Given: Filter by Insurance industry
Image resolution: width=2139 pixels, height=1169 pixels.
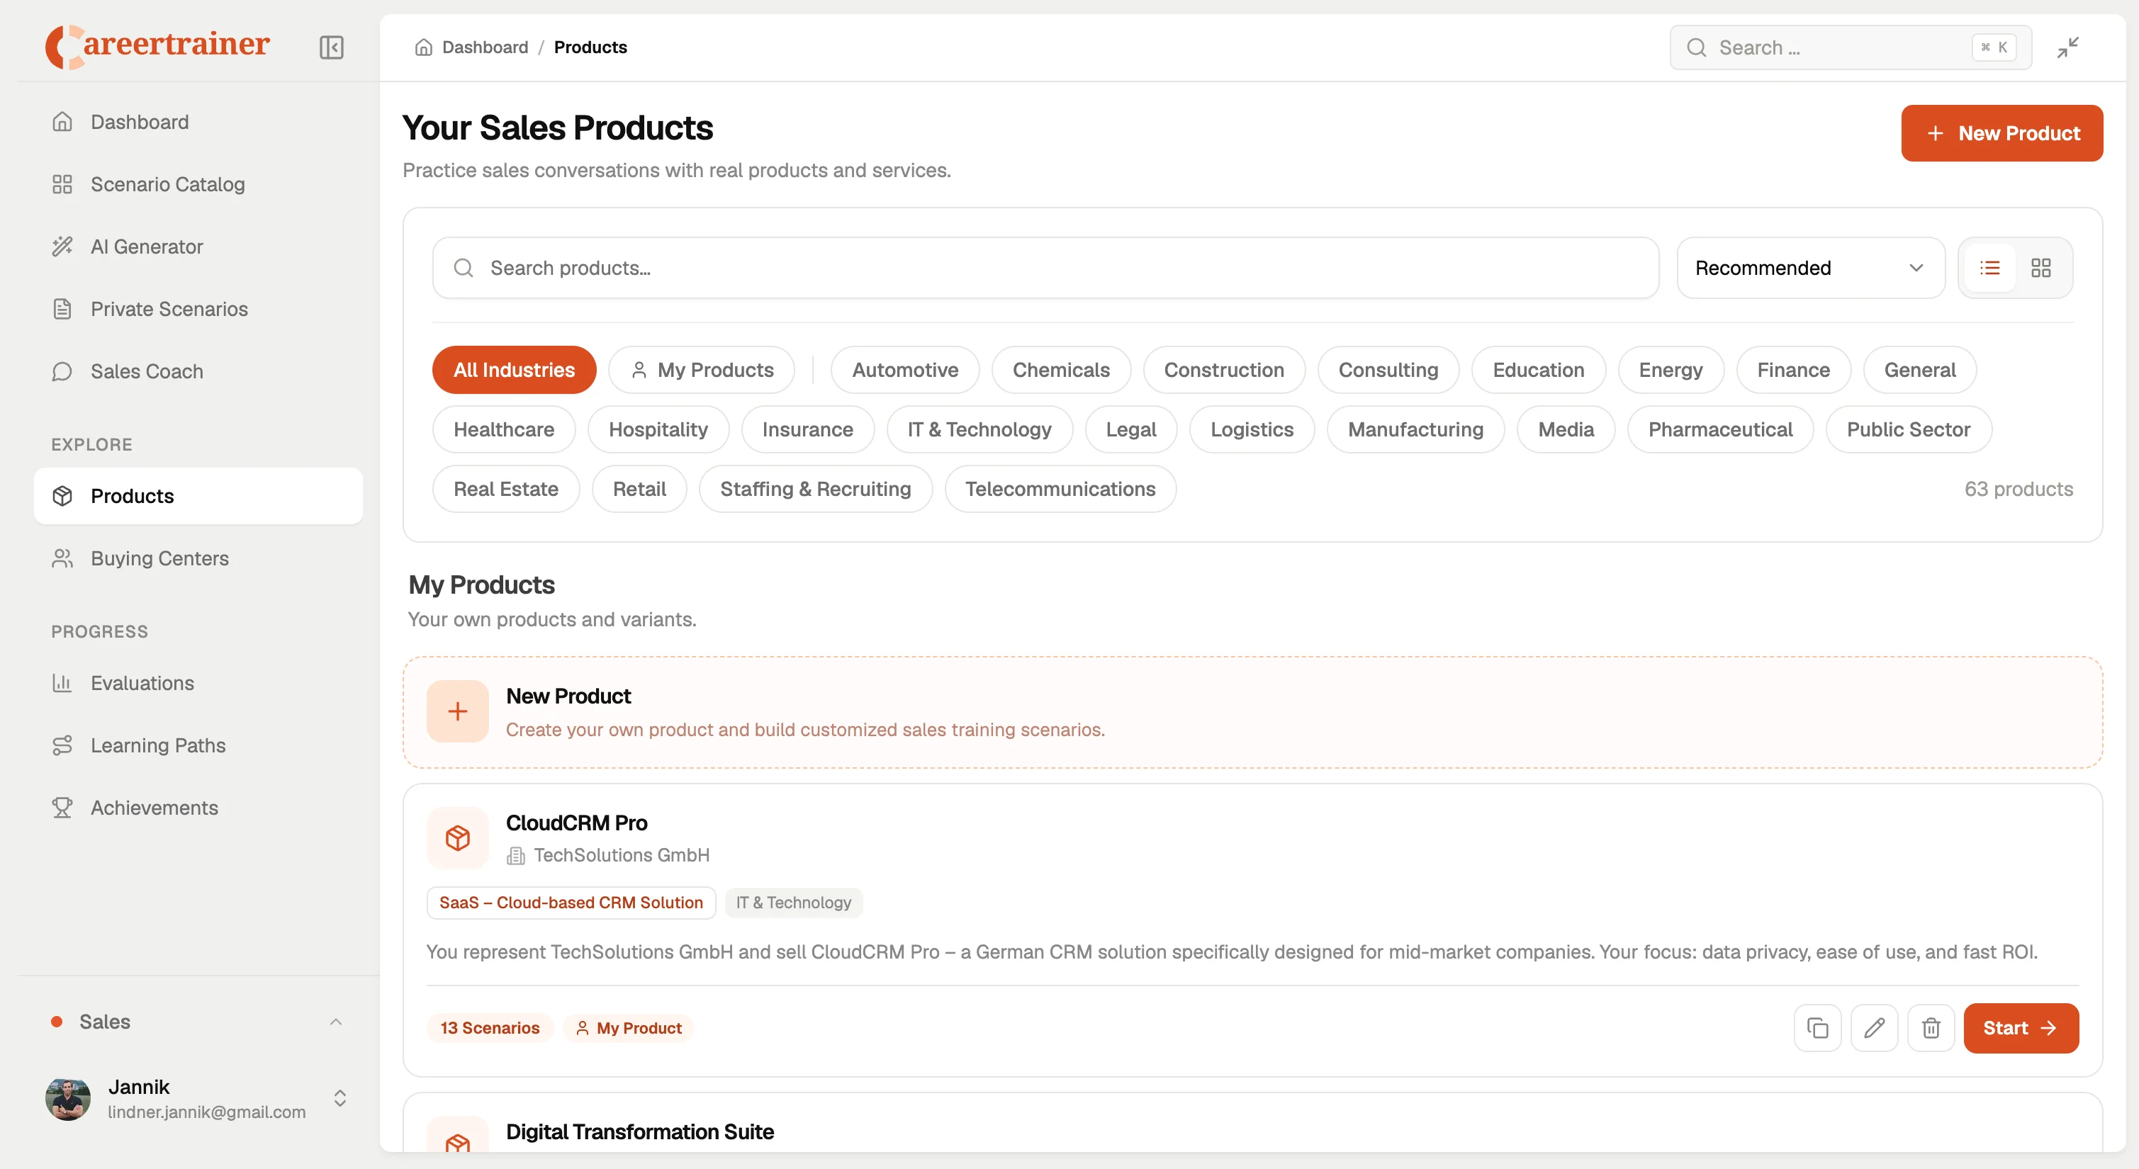Looking at the screenshot, I should pos(807,429).
